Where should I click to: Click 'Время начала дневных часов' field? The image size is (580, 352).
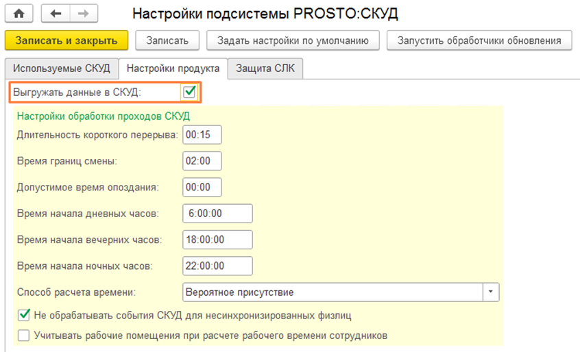218,214
